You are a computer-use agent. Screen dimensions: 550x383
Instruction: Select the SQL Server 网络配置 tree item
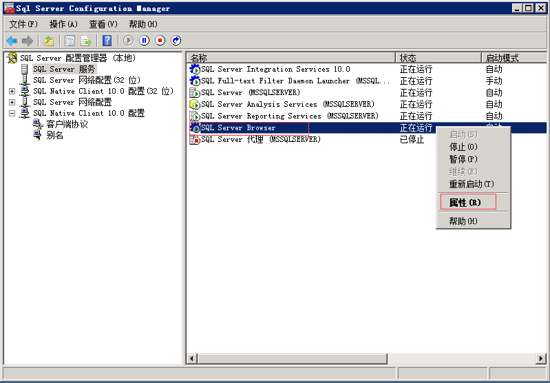click(x=72, y=102)
